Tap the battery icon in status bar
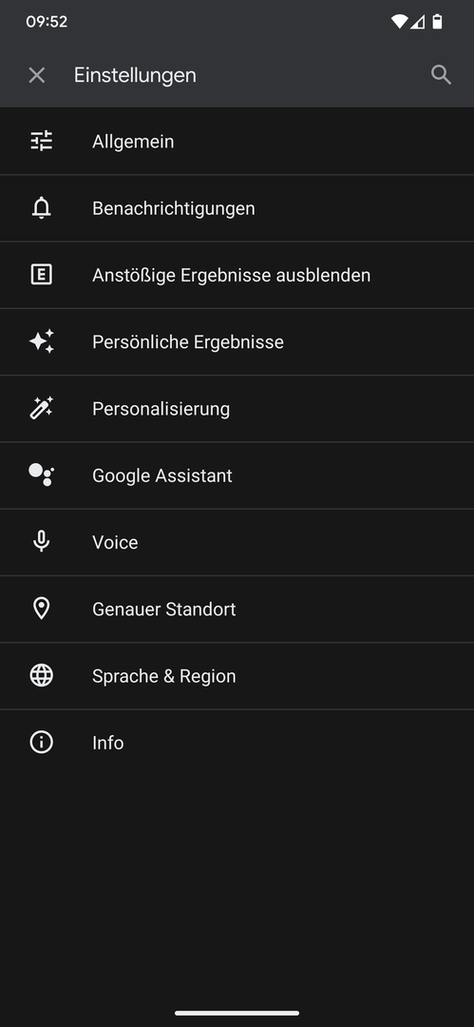Viewport: 474px width, 1027px height. tap(437, 22)
